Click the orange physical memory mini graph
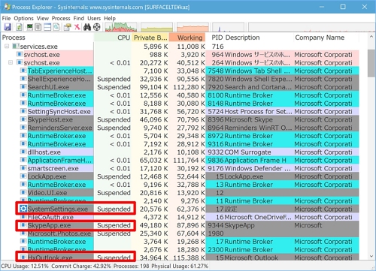 coord(193,27)
